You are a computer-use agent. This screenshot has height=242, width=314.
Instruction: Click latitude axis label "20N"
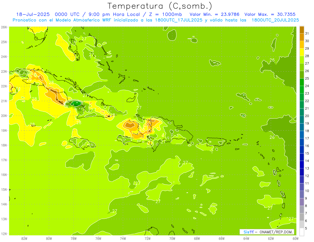[4, 116]
